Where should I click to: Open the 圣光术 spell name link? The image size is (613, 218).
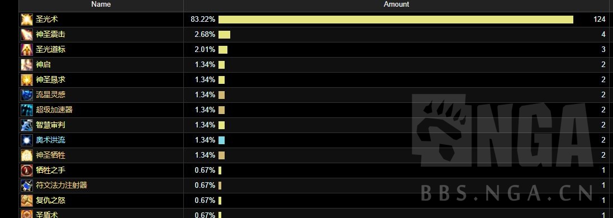point(47,20)
